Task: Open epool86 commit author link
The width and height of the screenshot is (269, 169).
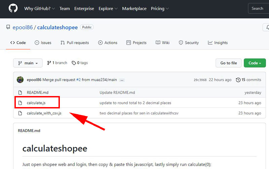Action: pyautogui.click(x=34, y=80)
